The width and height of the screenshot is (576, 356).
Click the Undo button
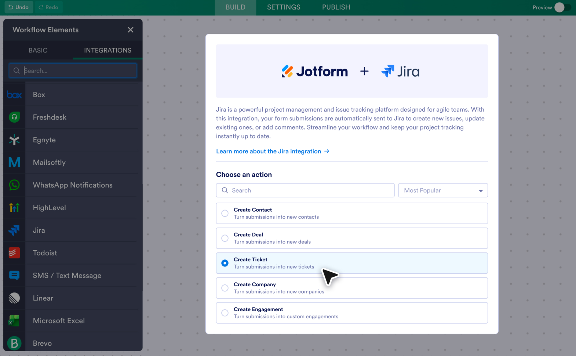tap(19, 7)
